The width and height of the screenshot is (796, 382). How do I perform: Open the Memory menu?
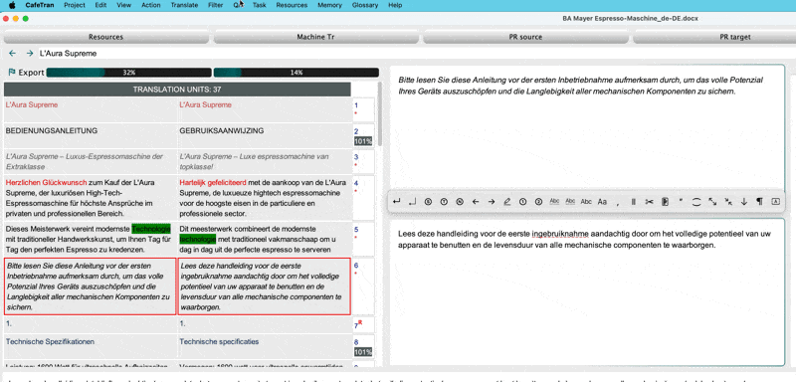point(329,5)
